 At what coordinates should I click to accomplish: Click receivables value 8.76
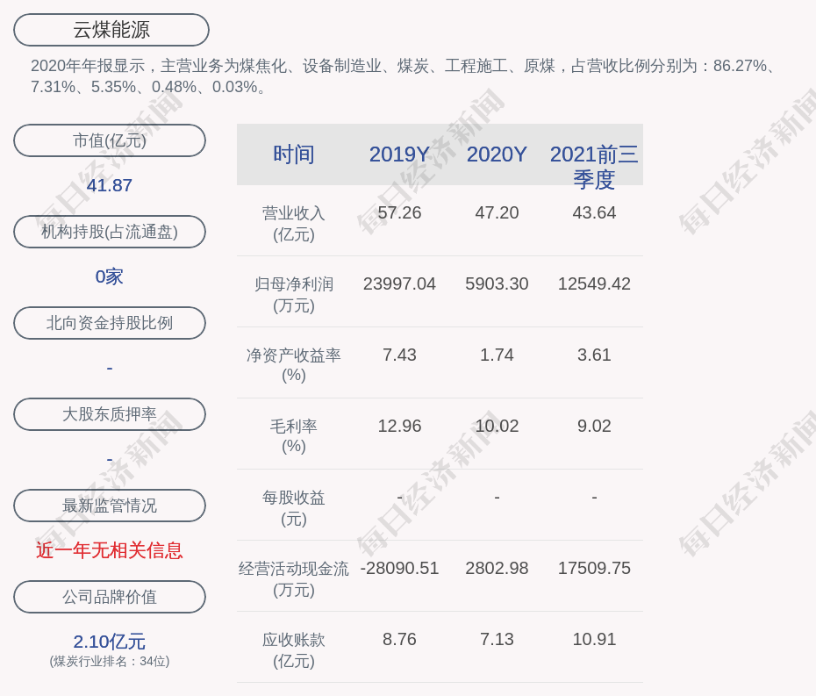399,639
